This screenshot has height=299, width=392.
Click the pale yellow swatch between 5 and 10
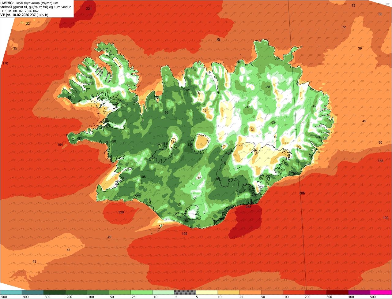point(207,292)
